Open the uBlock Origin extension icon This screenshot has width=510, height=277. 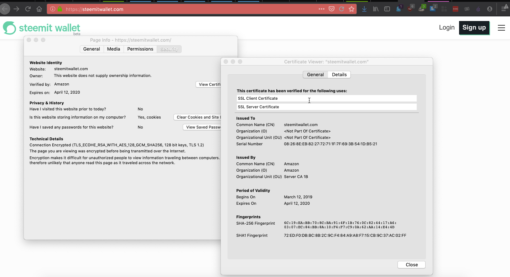(x=410, y=9)
